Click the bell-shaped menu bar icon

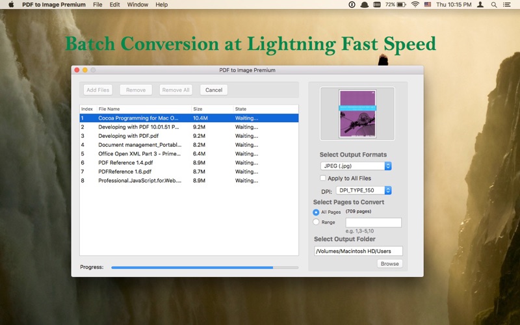pos(365,5)
